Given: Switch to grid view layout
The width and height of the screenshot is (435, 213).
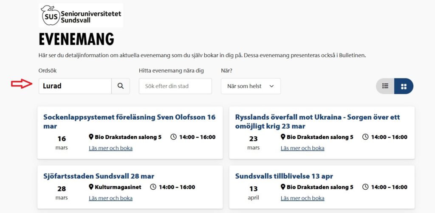Looking at the screenshot, I should pos(404,86).
